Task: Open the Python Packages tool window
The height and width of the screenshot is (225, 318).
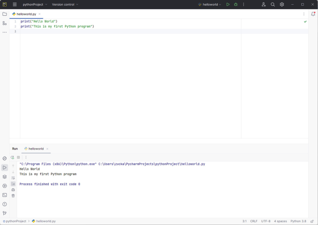Action: click(x=5, y=177)
